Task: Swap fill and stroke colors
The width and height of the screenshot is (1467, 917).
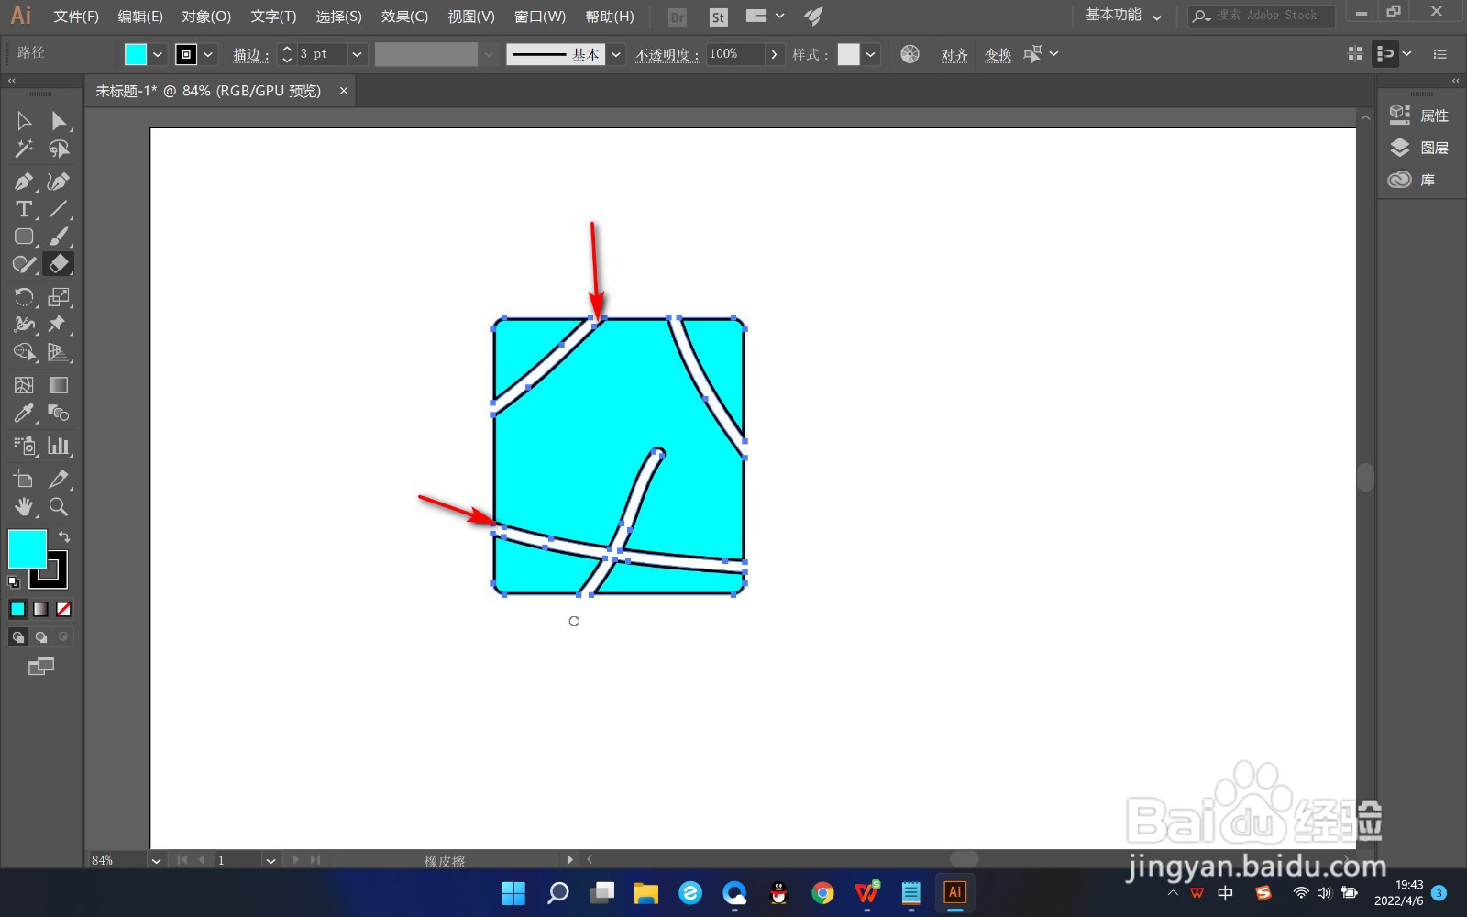Action: [x=64, y=536]
